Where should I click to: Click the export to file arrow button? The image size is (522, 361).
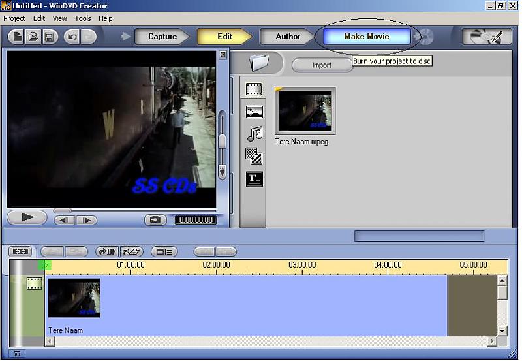[132, 251]
